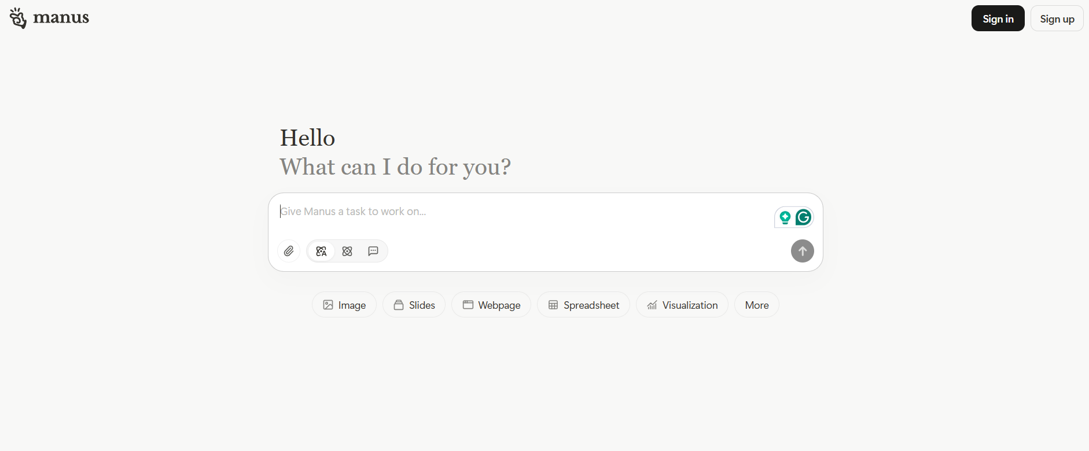Click the Manus hand logo icon

tap(18, 18)
